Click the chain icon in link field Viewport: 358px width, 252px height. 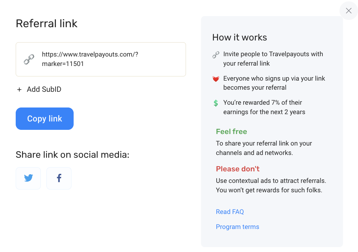coord(29,59)
